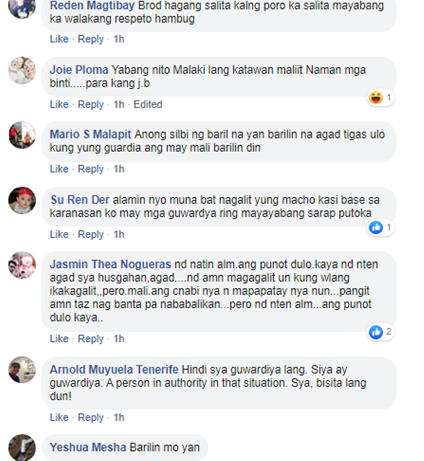424x461 pixels.
Task: Open Jasmin Thea Nogueras' avatar image
Action: (x=22, y=265)
